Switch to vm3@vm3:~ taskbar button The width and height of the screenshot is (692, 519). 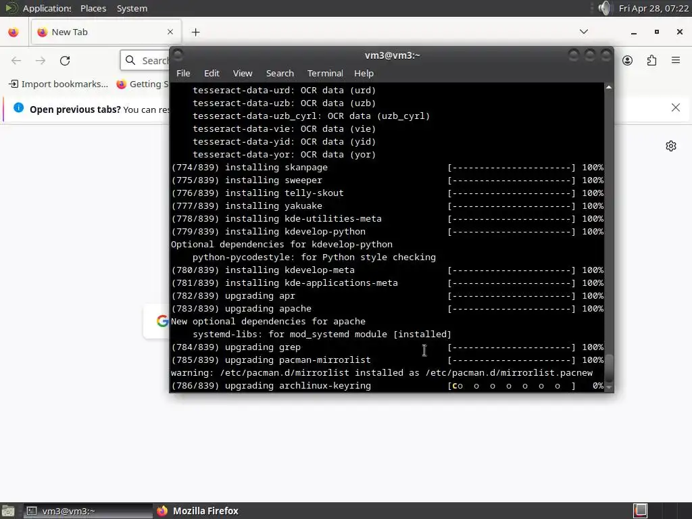87,511
